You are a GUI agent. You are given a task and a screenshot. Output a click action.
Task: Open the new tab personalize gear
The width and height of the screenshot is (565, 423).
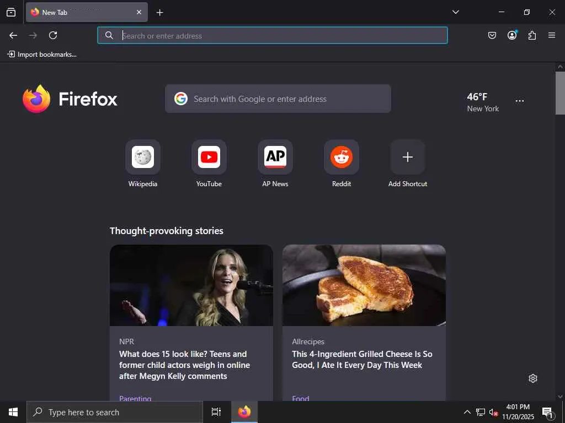[533, 378]
